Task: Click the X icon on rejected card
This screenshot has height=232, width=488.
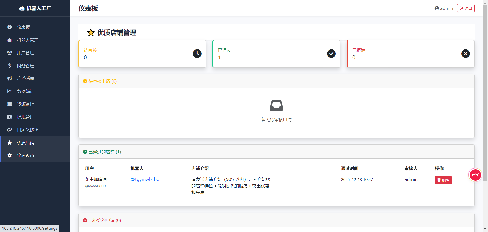Action: tap(465, 54)
